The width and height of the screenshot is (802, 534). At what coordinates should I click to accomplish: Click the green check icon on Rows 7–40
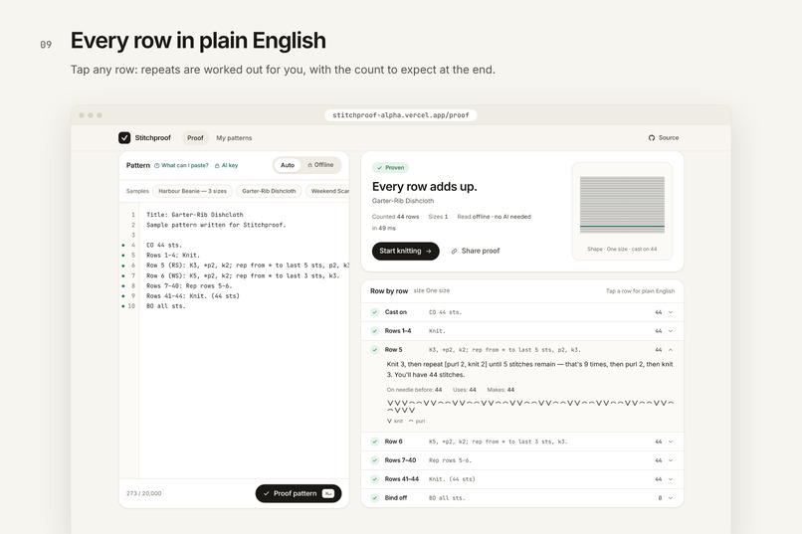point(375,460)
